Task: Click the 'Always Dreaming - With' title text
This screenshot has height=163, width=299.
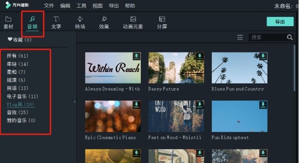Action: [112, 89]
